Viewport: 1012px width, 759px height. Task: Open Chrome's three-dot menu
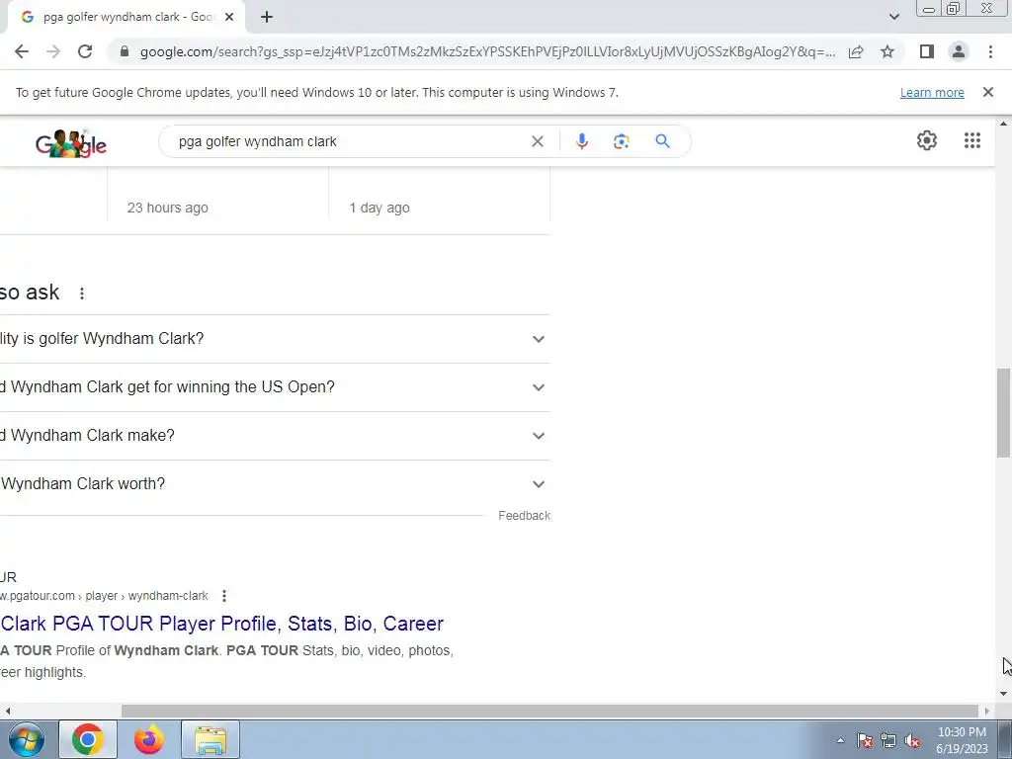[990, 51]
